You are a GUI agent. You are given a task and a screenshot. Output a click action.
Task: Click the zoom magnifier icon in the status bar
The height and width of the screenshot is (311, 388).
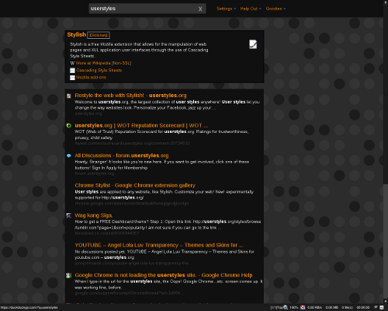coord(286,307)
